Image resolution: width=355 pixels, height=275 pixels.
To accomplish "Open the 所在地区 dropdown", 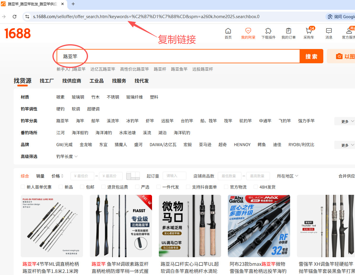I will coord(287,176).
